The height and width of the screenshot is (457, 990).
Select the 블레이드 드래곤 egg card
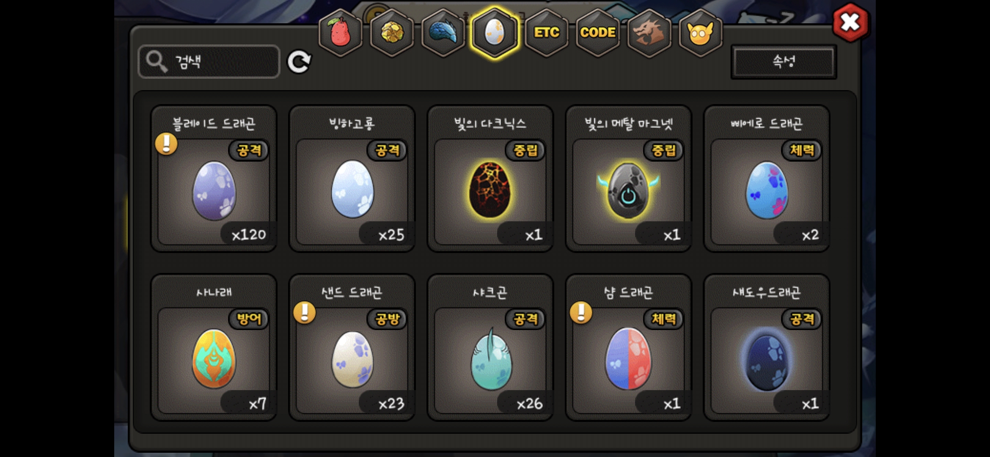(x=214, y=179)
